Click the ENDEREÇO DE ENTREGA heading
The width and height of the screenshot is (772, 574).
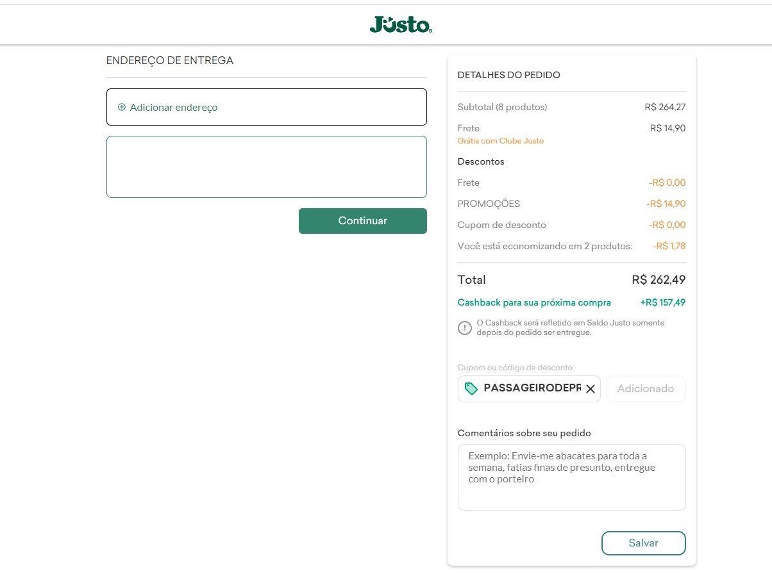click(x=170, y=61)
